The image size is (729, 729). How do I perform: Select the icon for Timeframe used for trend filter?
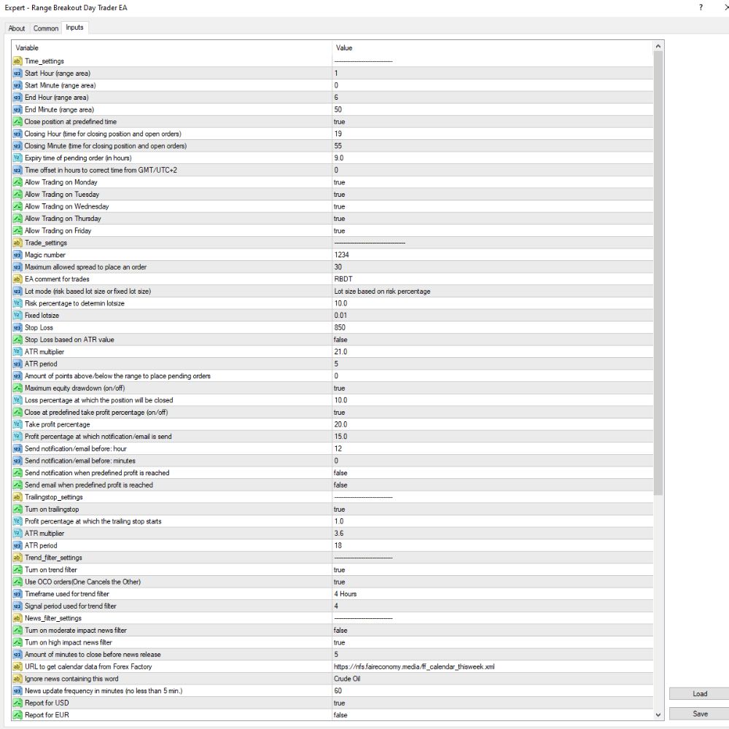point(17,593)
